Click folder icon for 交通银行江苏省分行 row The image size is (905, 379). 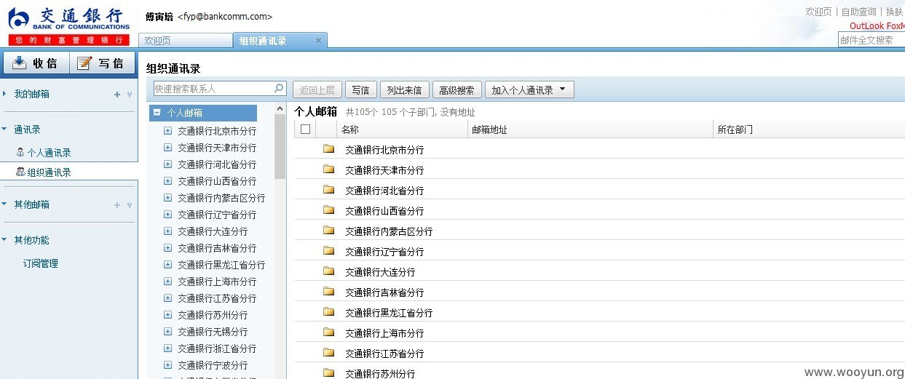[328, 353]
